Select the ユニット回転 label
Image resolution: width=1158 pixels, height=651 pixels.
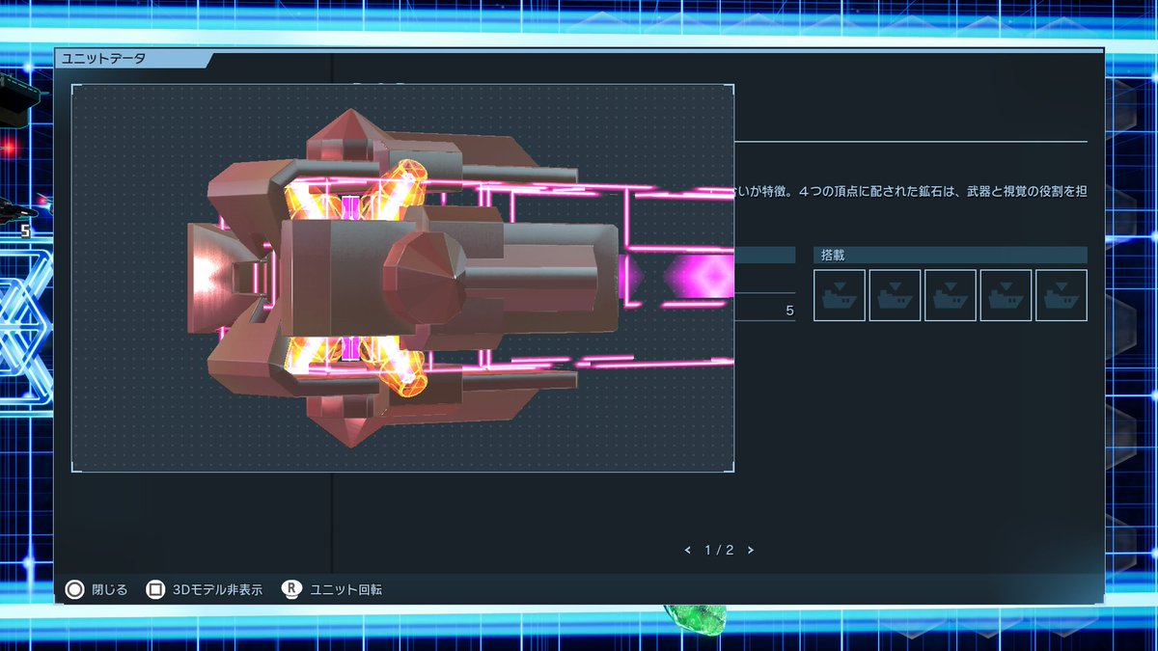click(346, 589)
